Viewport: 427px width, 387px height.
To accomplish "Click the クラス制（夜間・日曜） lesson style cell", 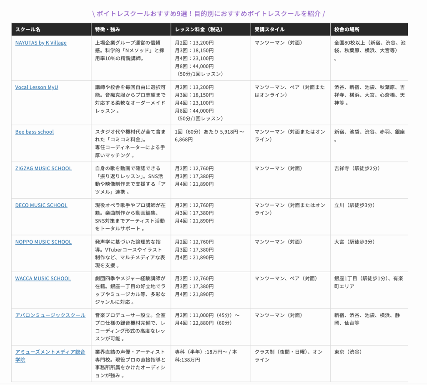I will [289, 356].
